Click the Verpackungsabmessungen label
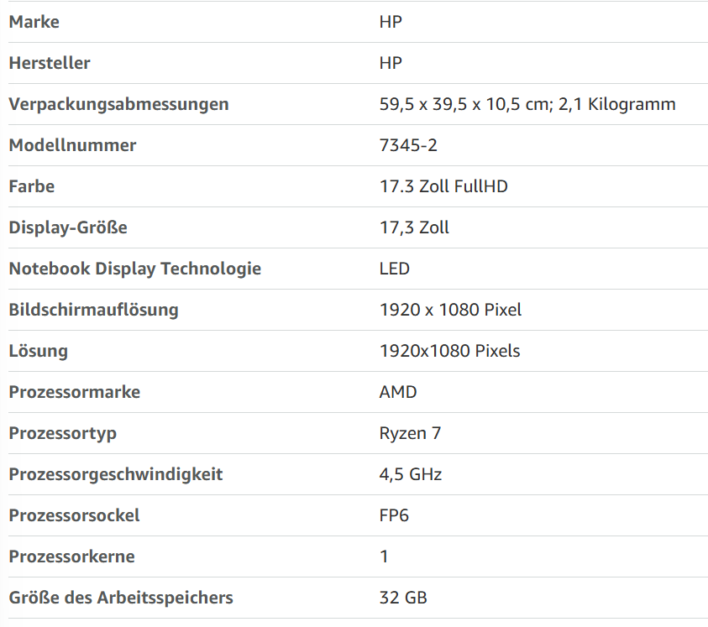 pyautogui.click(x=118, y=104)
